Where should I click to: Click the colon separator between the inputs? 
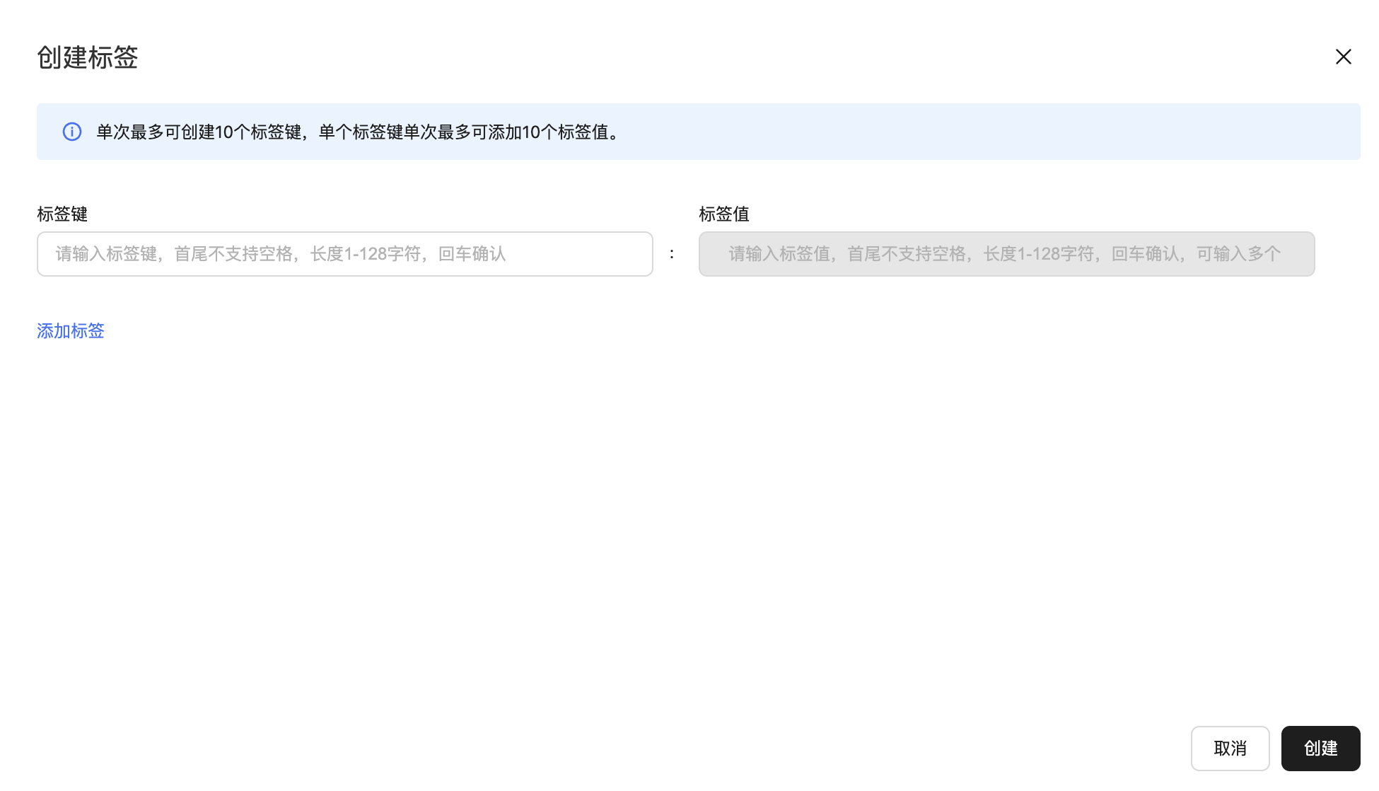click(x=672, y=254)
